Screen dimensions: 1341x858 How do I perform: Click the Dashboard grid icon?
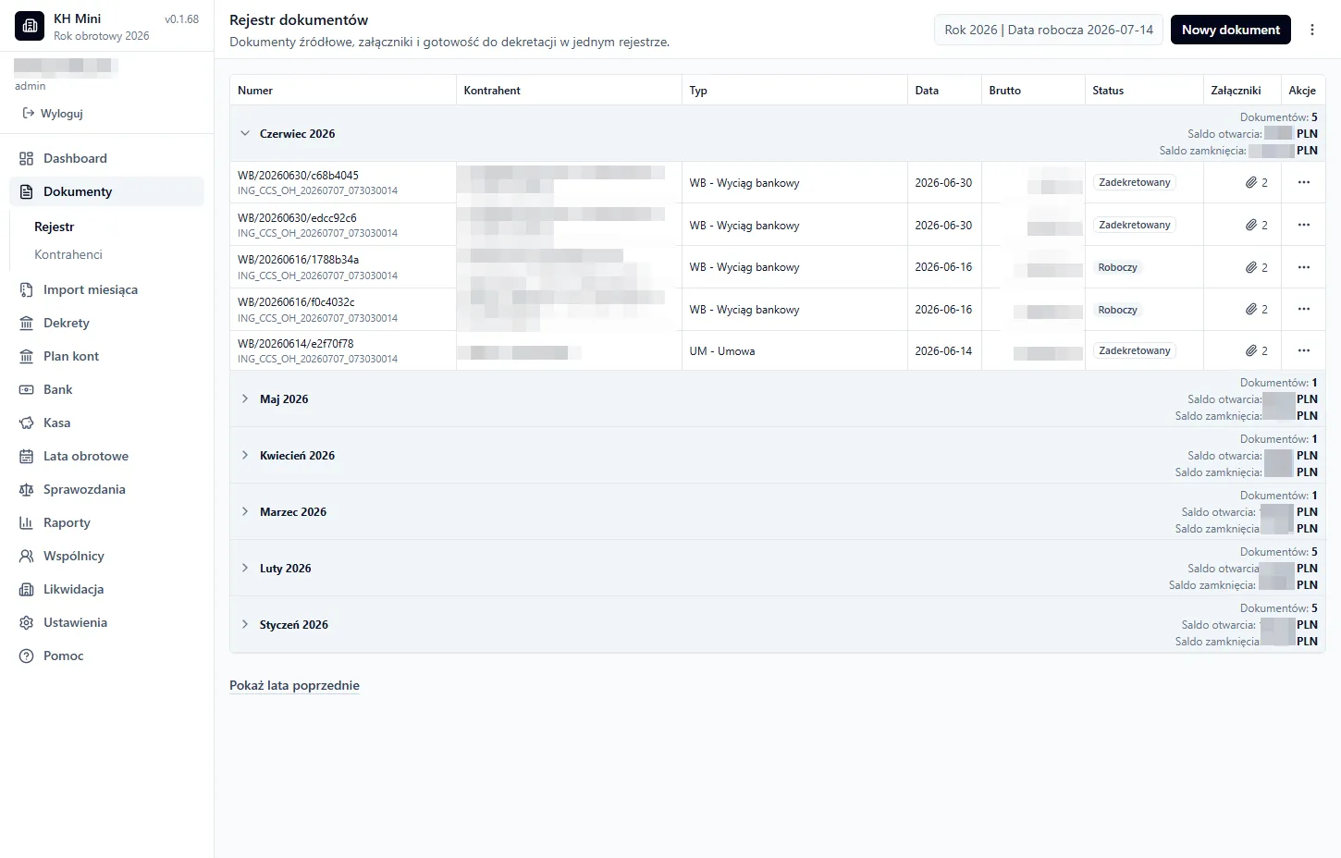pos(26,158)
